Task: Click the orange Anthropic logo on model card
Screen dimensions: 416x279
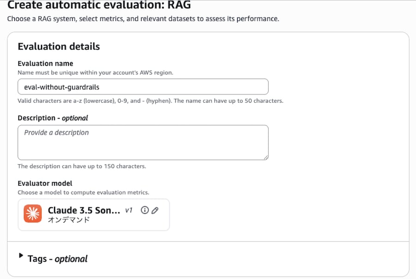Action: 33,214
